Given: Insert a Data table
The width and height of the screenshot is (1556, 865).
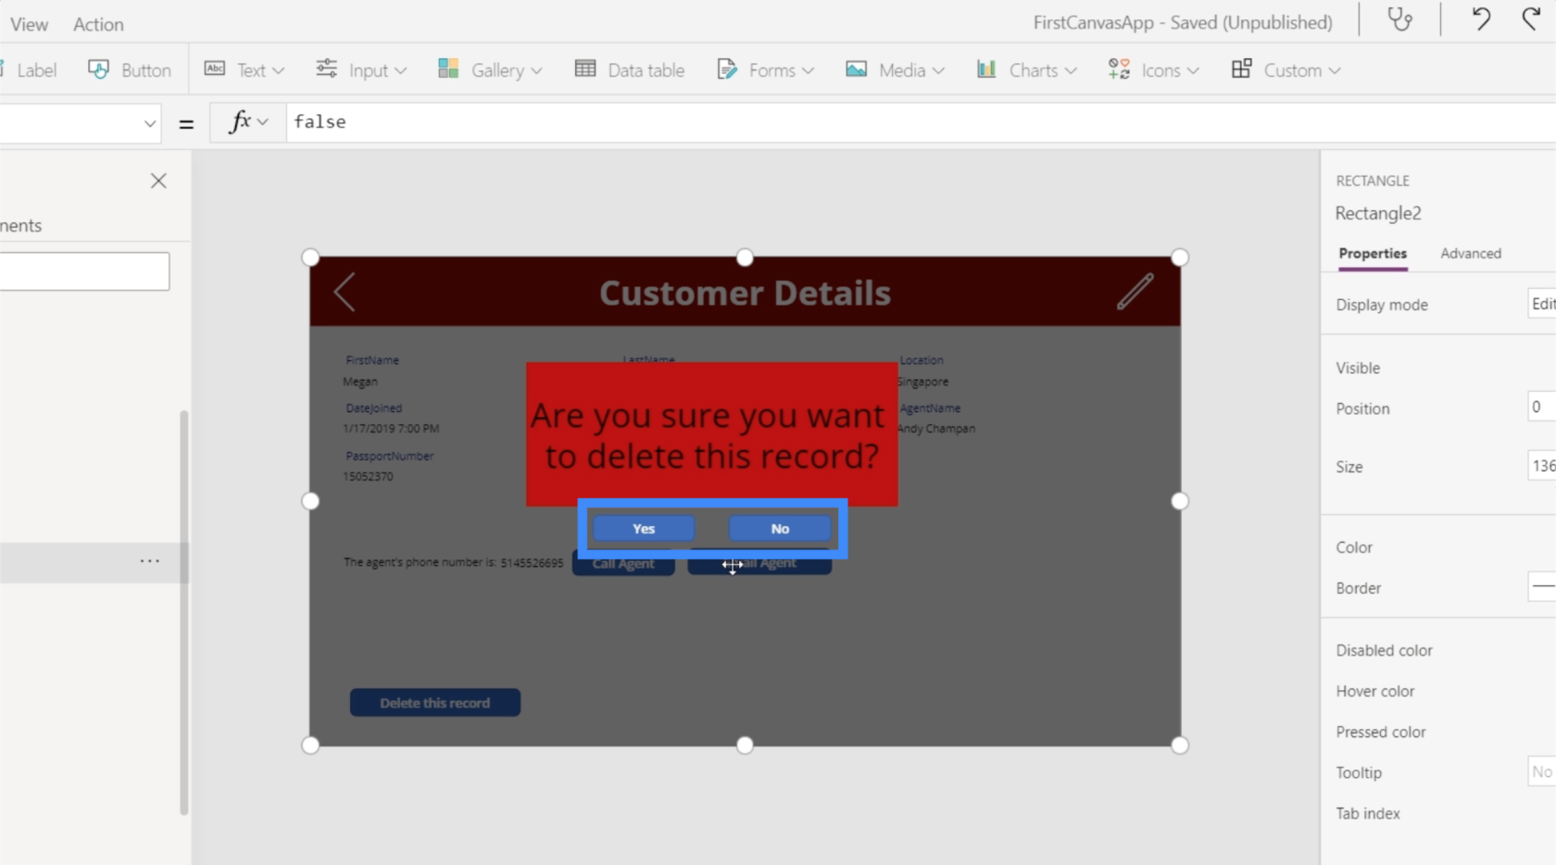Looking at the screenshot, I should point(630,70).
